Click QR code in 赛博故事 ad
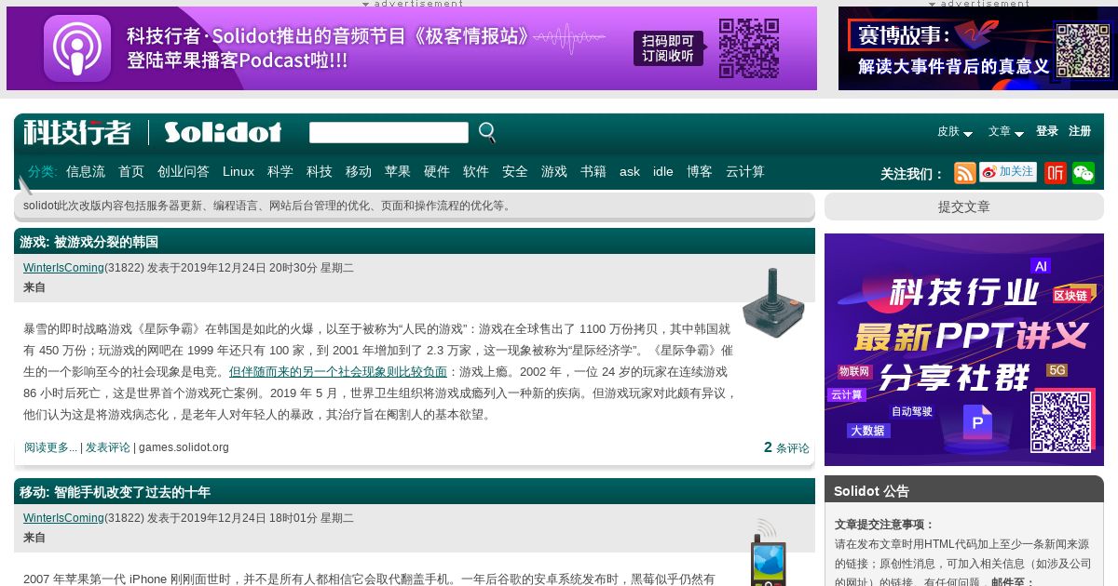This screenshot has height=586, width=1118. (x=1083, y=51)
